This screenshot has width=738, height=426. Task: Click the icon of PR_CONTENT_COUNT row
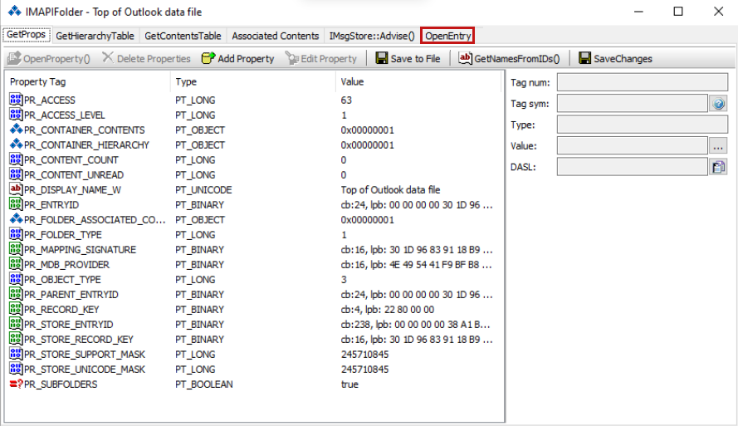pos(16,159)
